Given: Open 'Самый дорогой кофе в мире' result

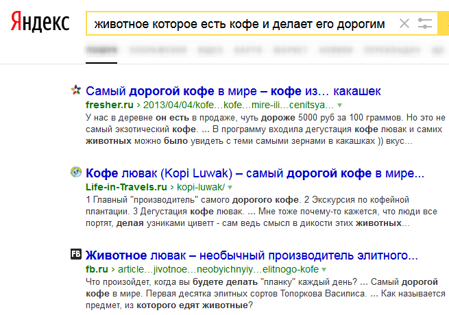Looking at the screenshot, I should point(233,91).
